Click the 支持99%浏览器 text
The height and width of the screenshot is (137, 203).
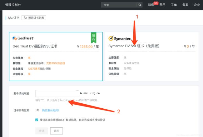click(x=56, y=63)
